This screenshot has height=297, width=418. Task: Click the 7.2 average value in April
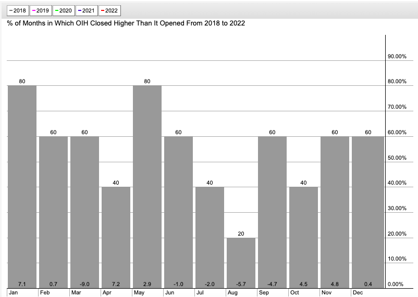(x=116, y=284)
